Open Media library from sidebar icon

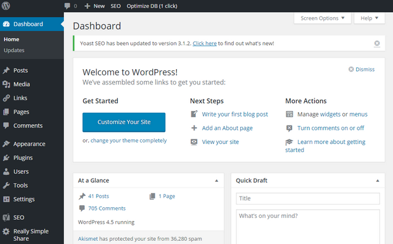coord(6,84)
